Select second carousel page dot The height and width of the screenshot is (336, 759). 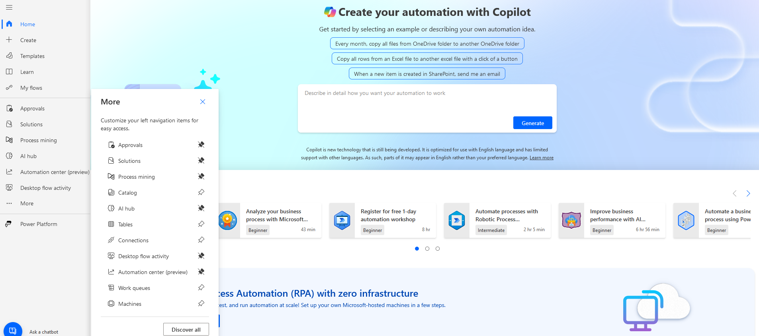coord(427,249)
